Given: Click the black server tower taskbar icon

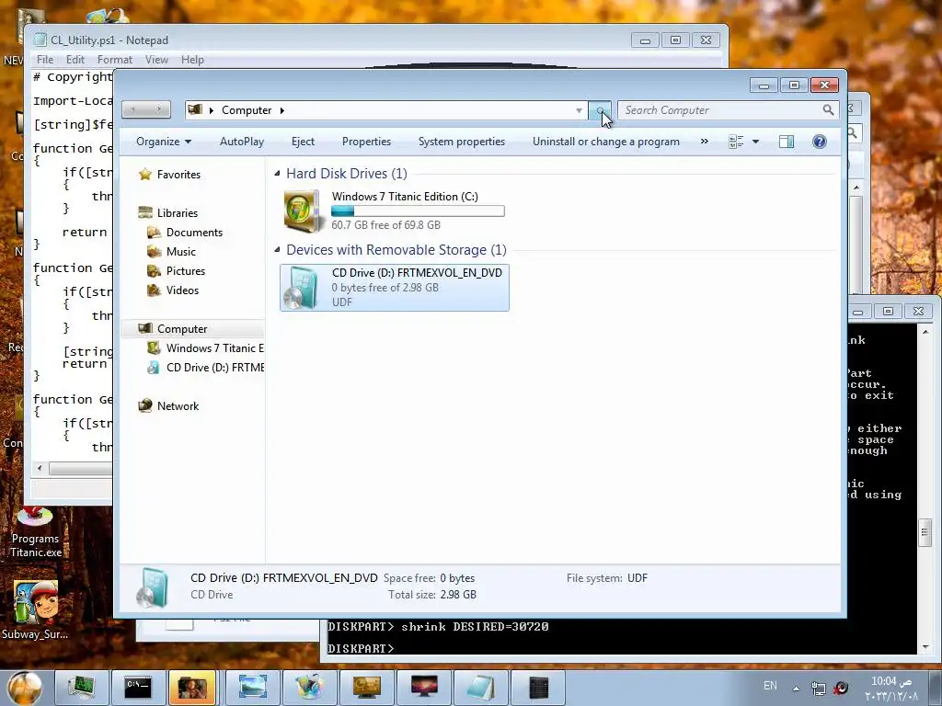Looking at the screenshot, I should 537,688.
